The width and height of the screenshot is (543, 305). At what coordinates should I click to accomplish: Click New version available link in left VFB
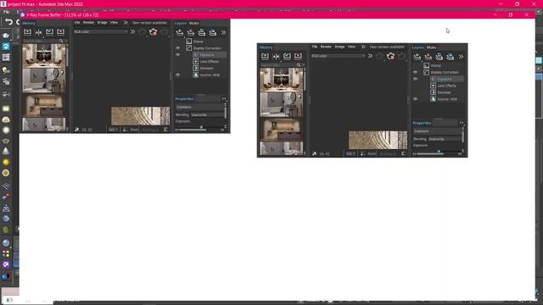coord(149,23)
